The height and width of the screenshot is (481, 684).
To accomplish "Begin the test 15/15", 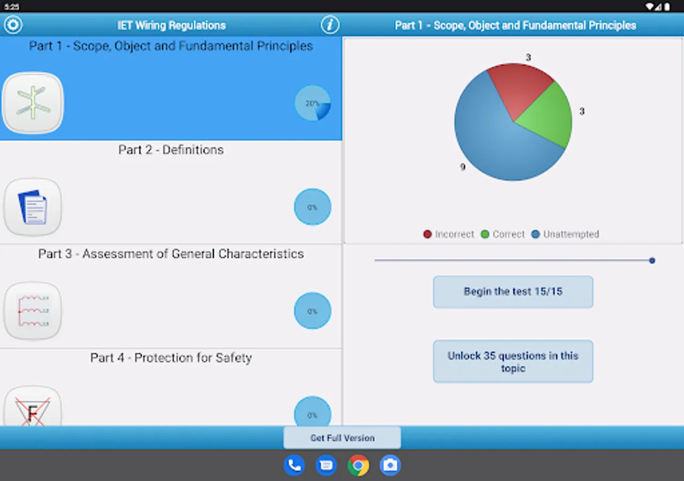I will pyautogui.click(x=513, y=292).
